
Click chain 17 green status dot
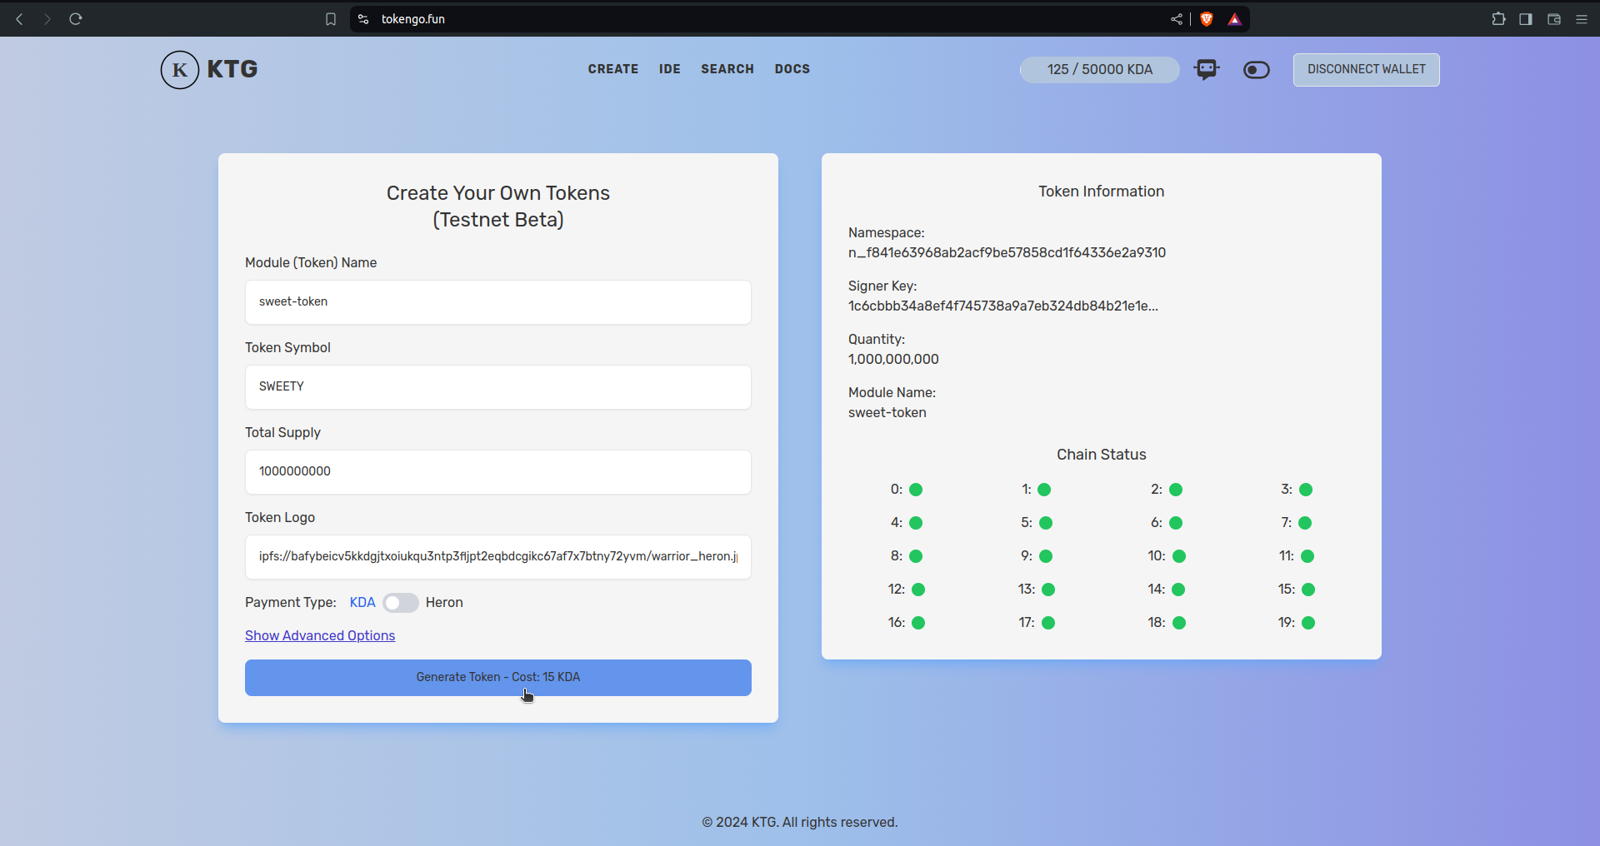[x=1048, y=623]
